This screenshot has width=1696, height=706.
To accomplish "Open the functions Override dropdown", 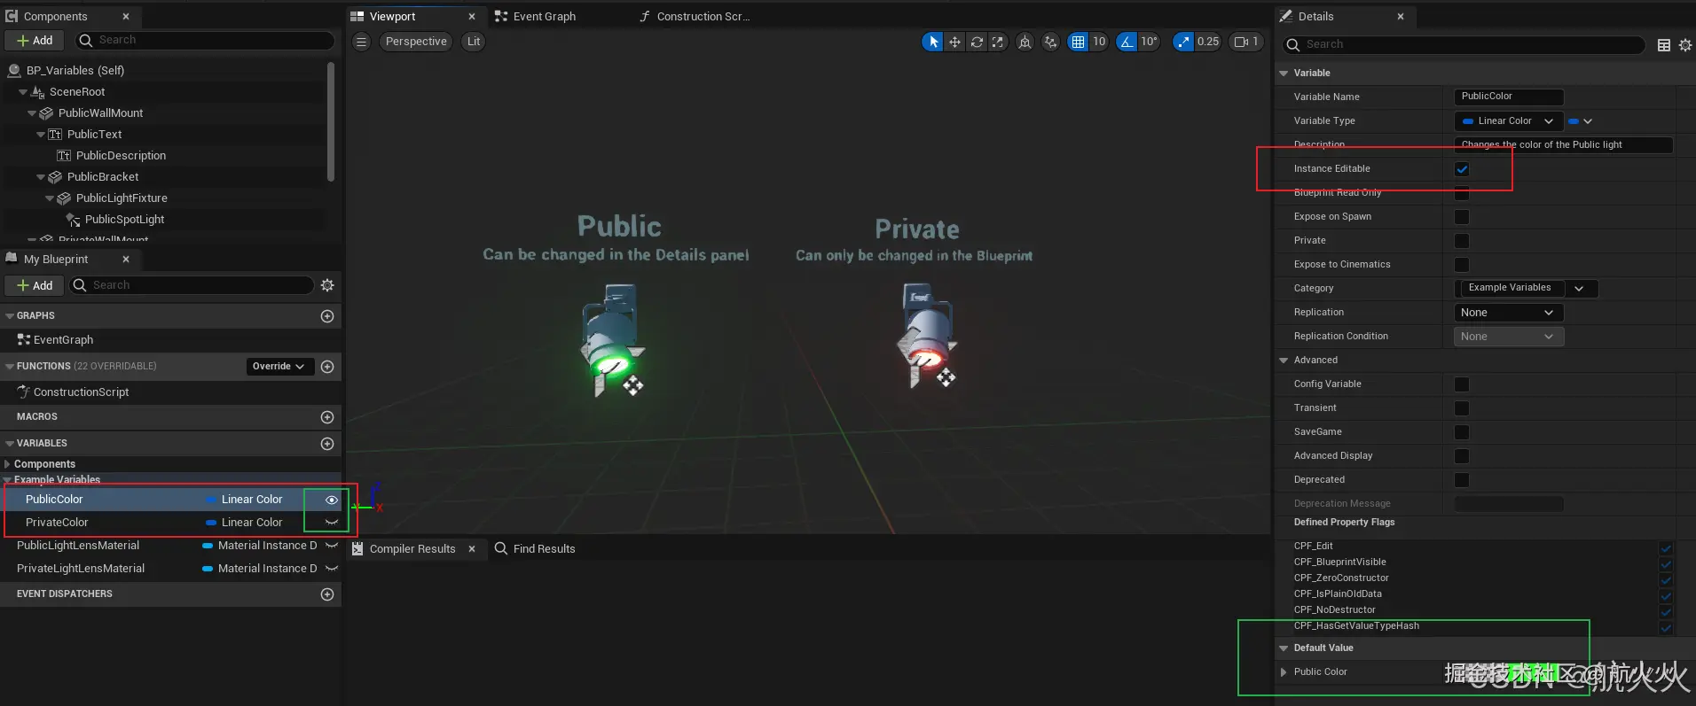I will pos(279,367).
